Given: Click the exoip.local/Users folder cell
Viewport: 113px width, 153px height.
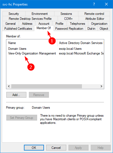Looking at the screenshot, I should [x=70, y=49].
